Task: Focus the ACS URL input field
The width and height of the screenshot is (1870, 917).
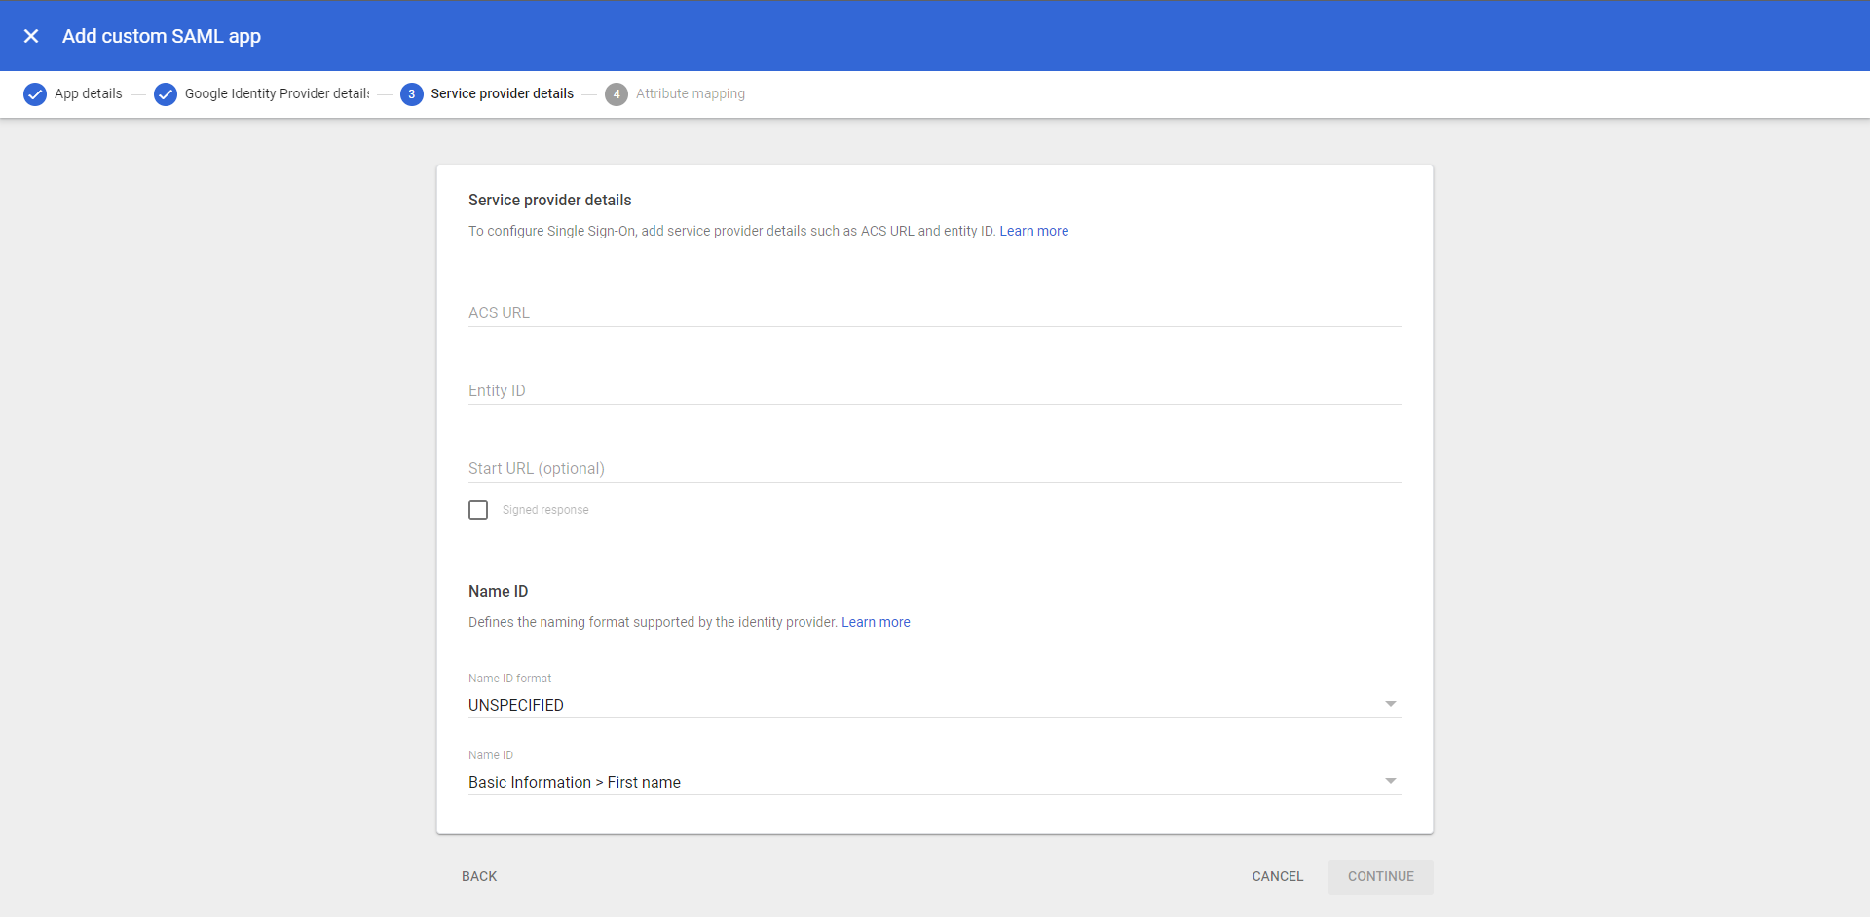Action: [933, 312]
